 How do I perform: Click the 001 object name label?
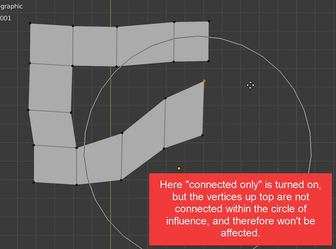click(x=6, y=18)
